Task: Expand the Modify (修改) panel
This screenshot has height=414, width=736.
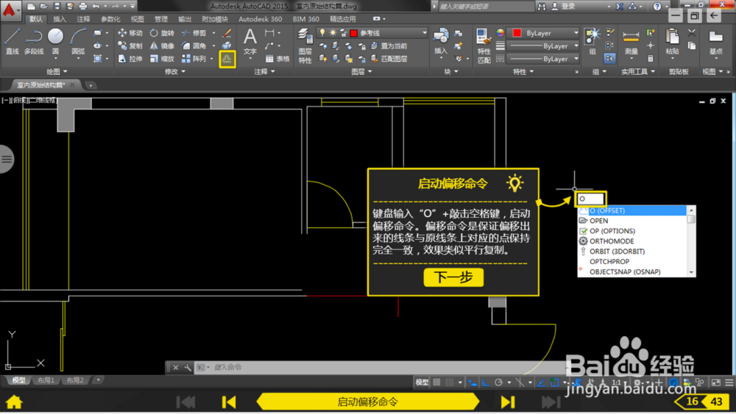Action: (x=175, y=71)
